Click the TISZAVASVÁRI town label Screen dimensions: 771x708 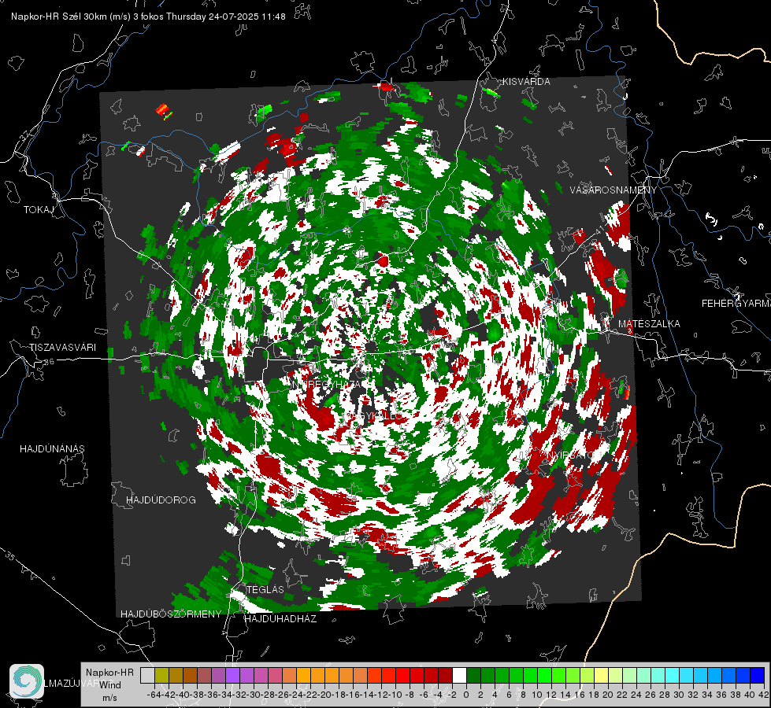pos(62,348)
